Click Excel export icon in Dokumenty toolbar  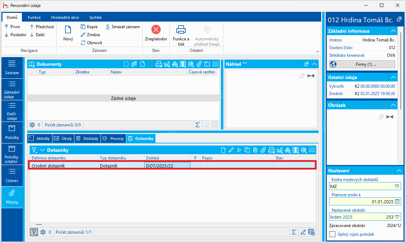[191, 64]
